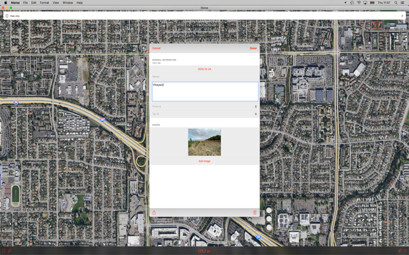Click Cancel in the information dialog

click(x=156, y=48)
